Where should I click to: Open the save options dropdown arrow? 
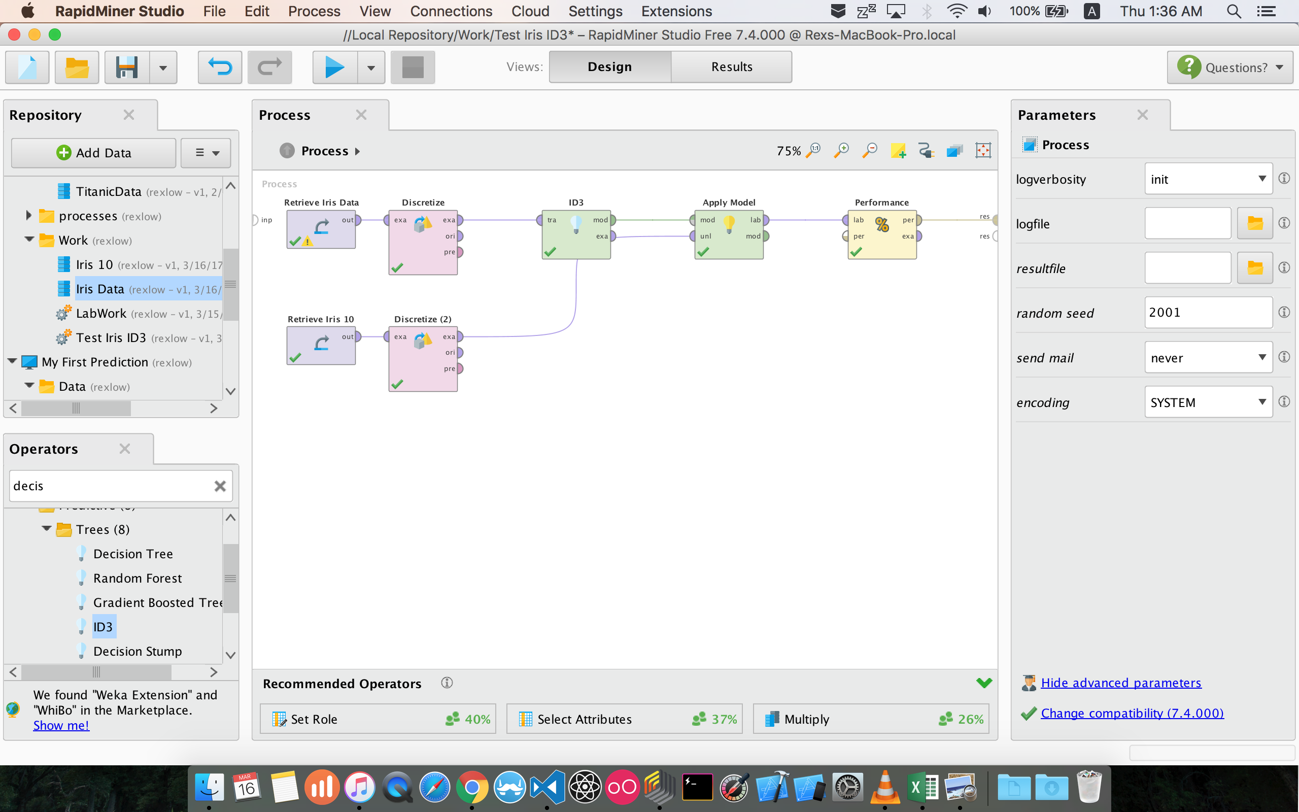click(163, 67)
